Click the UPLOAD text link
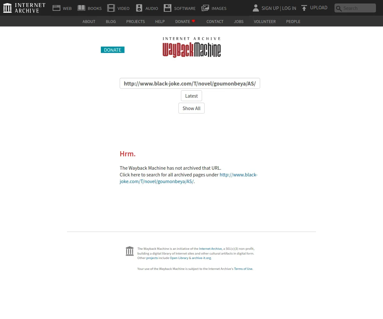The width and height of the screenshot is (383, 319). pyautogui.click(x=319, y=8)
